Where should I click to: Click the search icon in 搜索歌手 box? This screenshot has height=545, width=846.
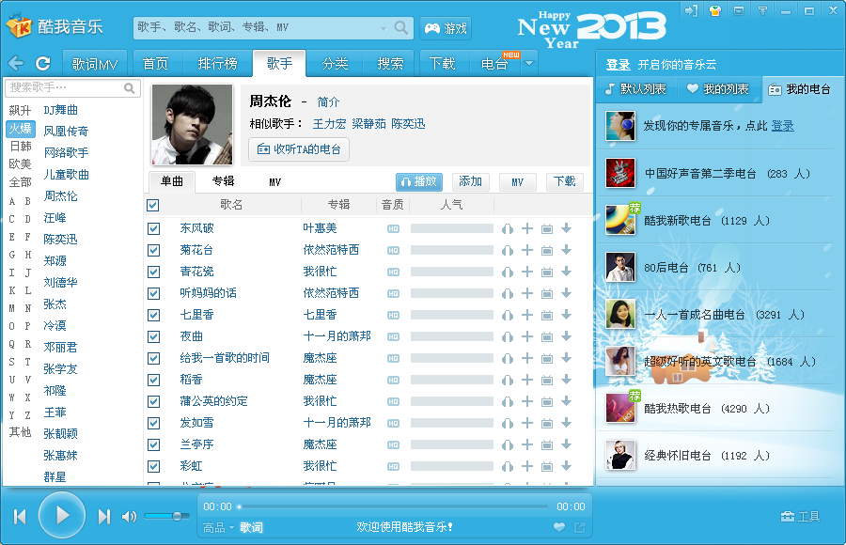[129, 88]
